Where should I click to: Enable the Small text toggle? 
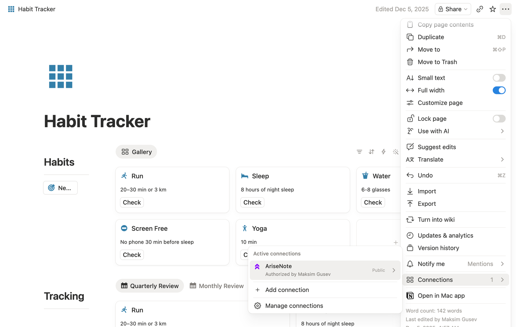(499, 78)
